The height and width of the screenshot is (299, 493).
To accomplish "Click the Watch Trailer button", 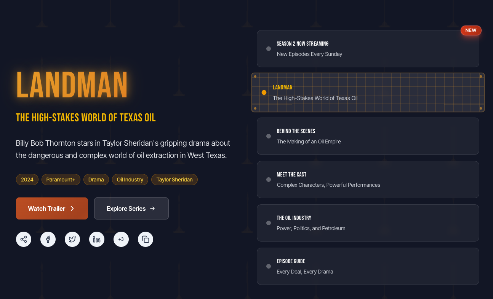I will [x=52, y=208].
